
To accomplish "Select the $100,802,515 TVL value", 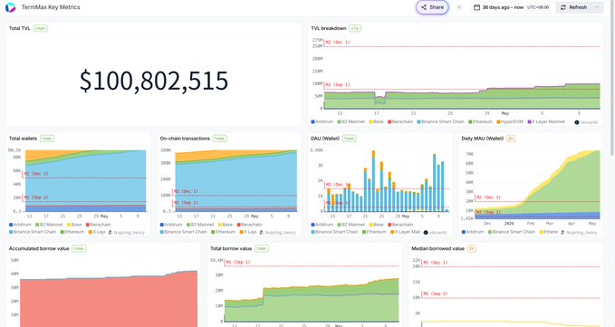I will pos(154,81).
